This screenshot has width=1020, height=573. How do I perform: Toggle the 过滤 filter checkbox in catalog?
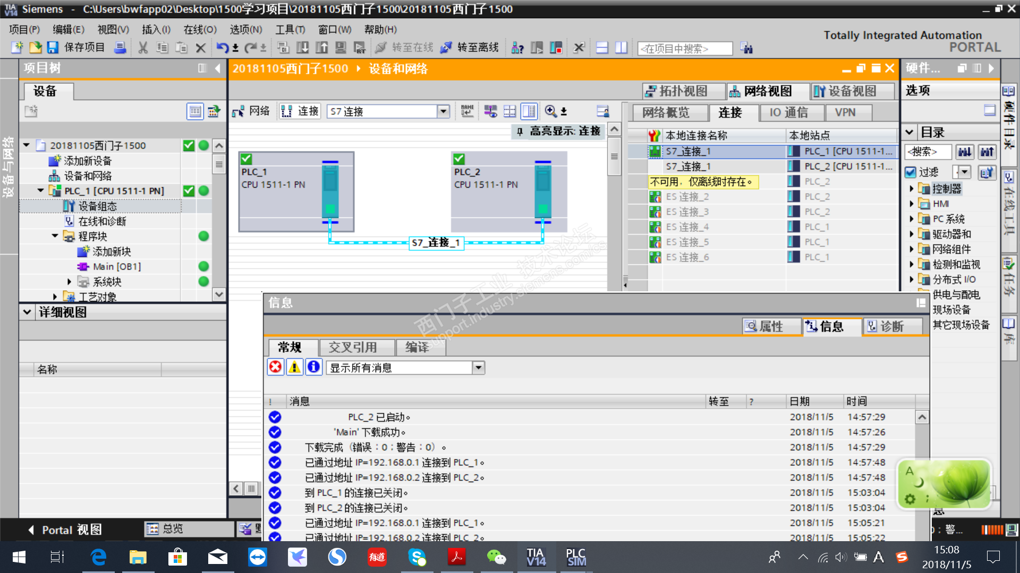911,172
